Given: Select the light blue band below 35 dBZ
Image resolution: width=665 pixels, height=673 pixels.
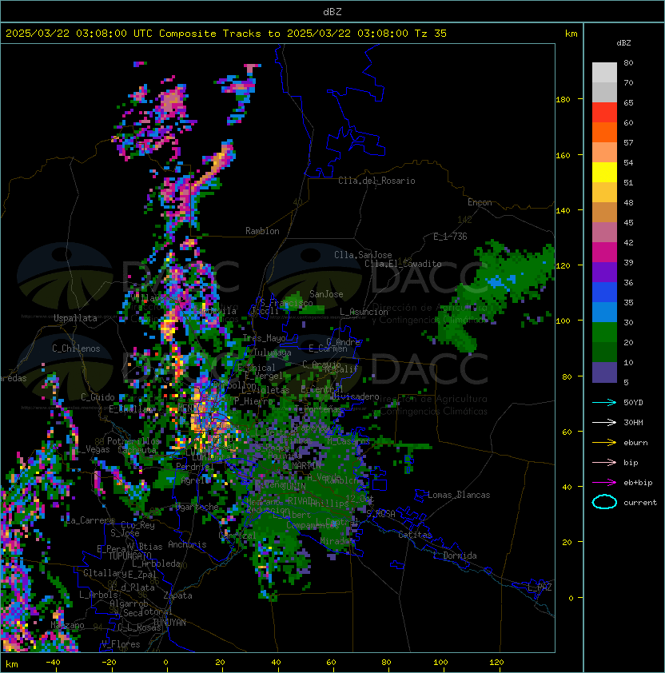Looking at the screenshot, I should point(604,312).
